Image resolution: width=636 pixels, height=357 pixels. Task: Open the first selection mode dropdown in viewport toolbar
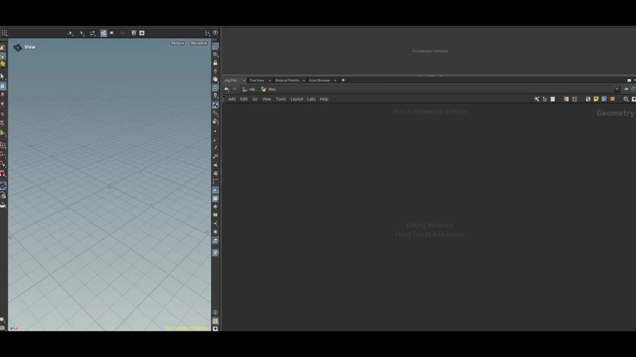[71, 33]
